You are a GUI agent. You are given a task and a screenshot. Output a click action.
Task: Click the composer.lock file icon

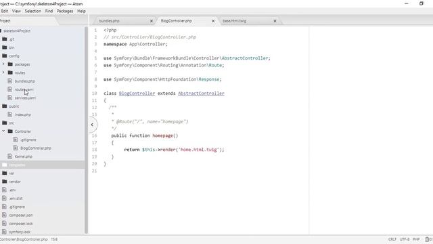coord(4,223)
